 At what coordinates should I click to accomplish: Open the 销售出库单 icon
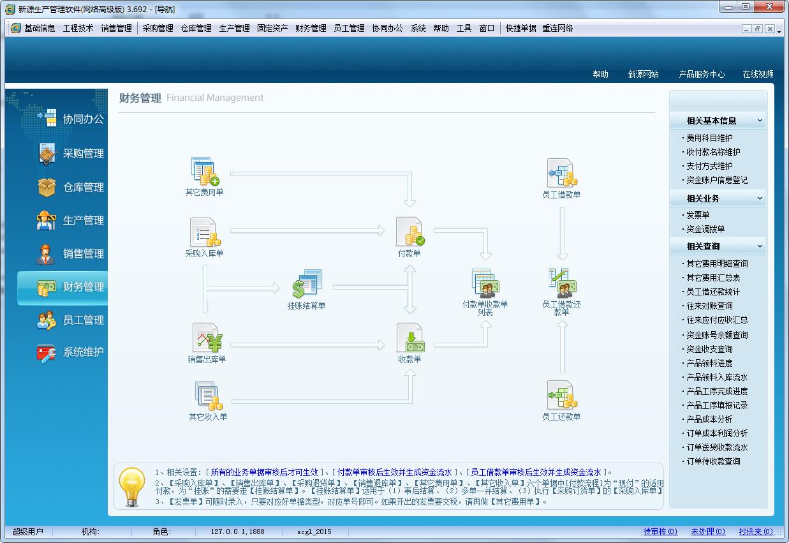[207, 338]
